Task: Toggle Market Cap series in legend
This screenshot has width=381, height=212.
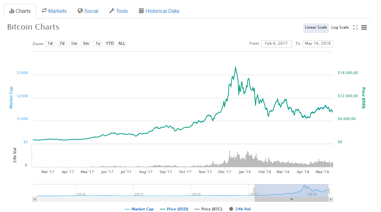Action: click(139, 209)
